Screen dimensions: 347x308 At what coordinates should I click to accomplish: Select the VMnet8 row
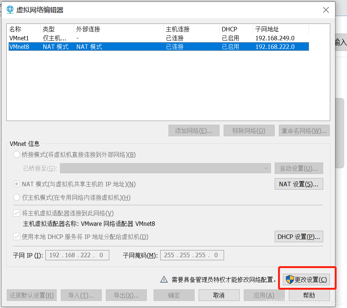[x=158, y=47]
